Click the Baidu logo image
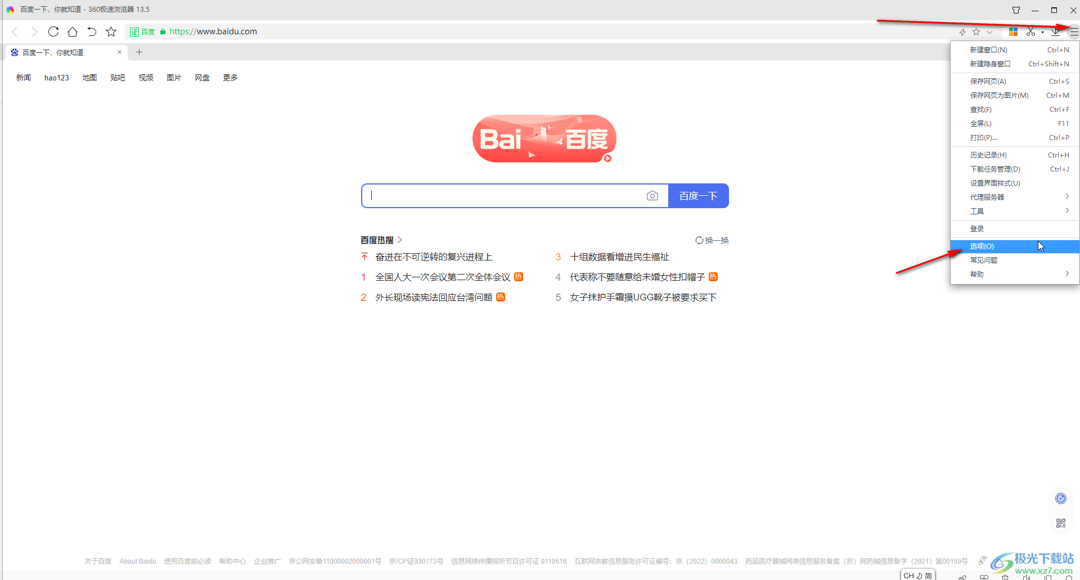Viewport: 1080px width, 580px height. 544,138
